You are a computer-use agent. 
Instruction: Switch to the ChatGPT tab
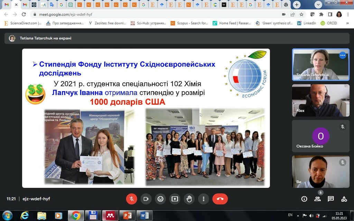pos(71,4)
